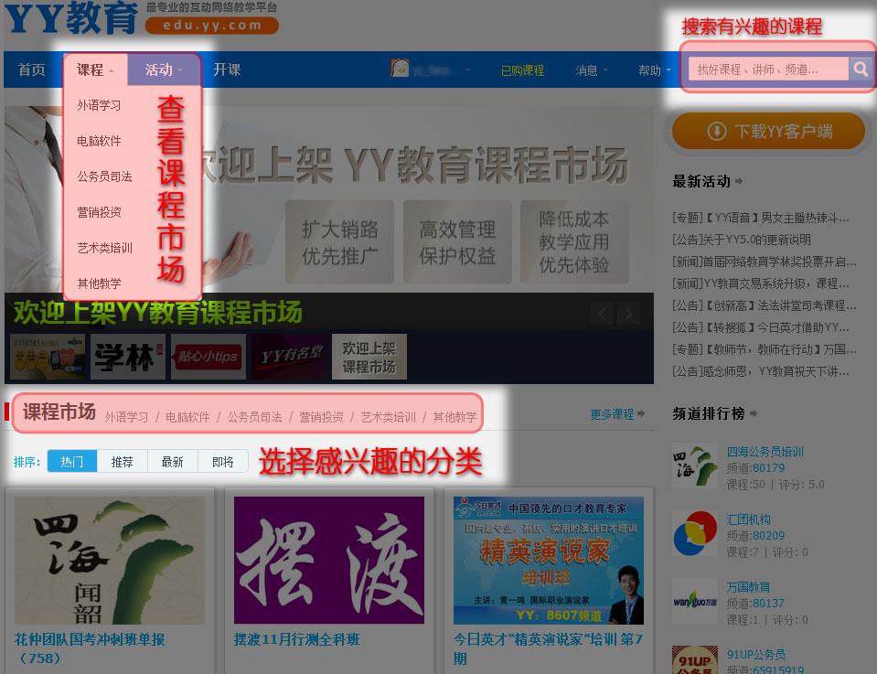Select the 欢迎上架课程市场 banner thumbnail
Screen dimensions: 877x674
(x=369, y=357)
